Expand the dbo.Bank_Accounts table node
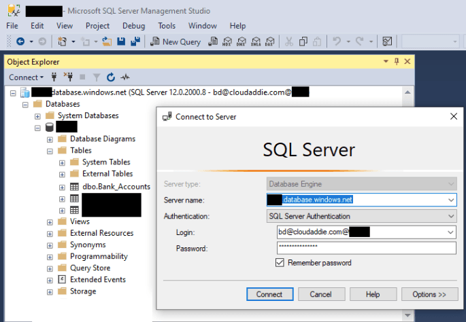466x322 pixels. pos(62,187)
